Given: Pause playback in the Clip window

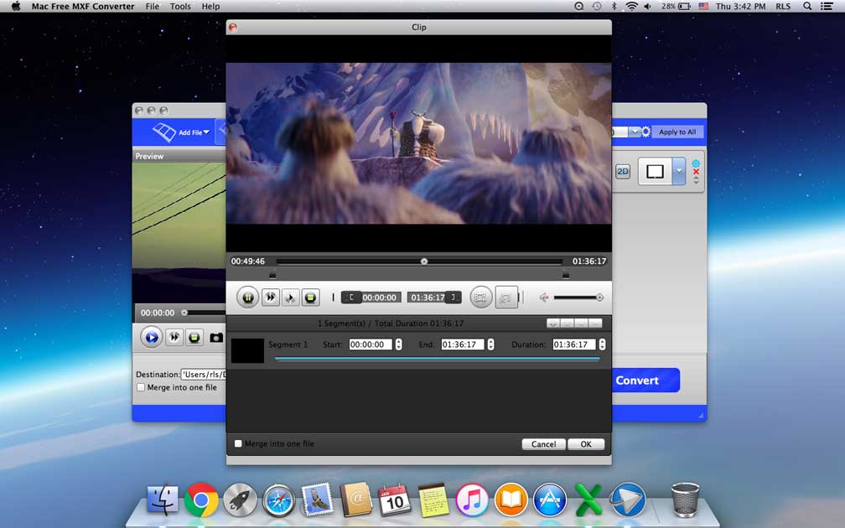Looking at the screenshot, I should (x=248, y=298).
